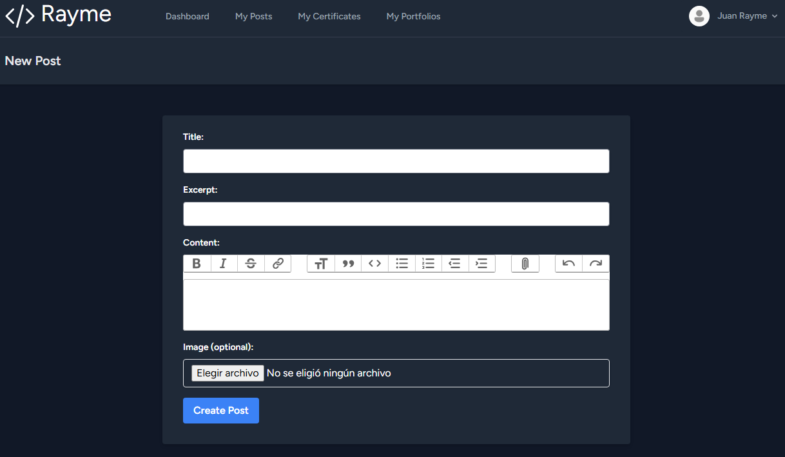Focus the Title input field
This screenshot has width=785, height=457.
pos(396,161)
